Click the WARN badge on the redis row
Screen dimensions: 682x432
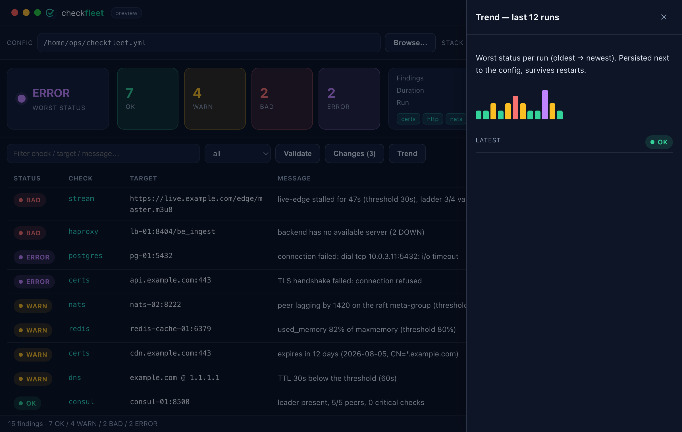click(33, 330)
